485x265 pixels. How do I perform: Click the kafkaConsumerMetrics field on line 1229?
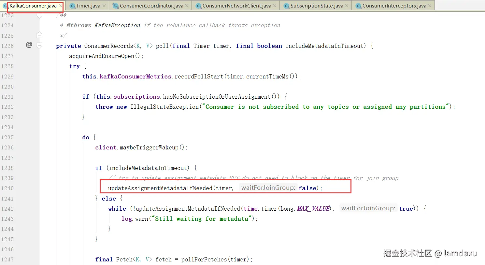coord(136,77)
